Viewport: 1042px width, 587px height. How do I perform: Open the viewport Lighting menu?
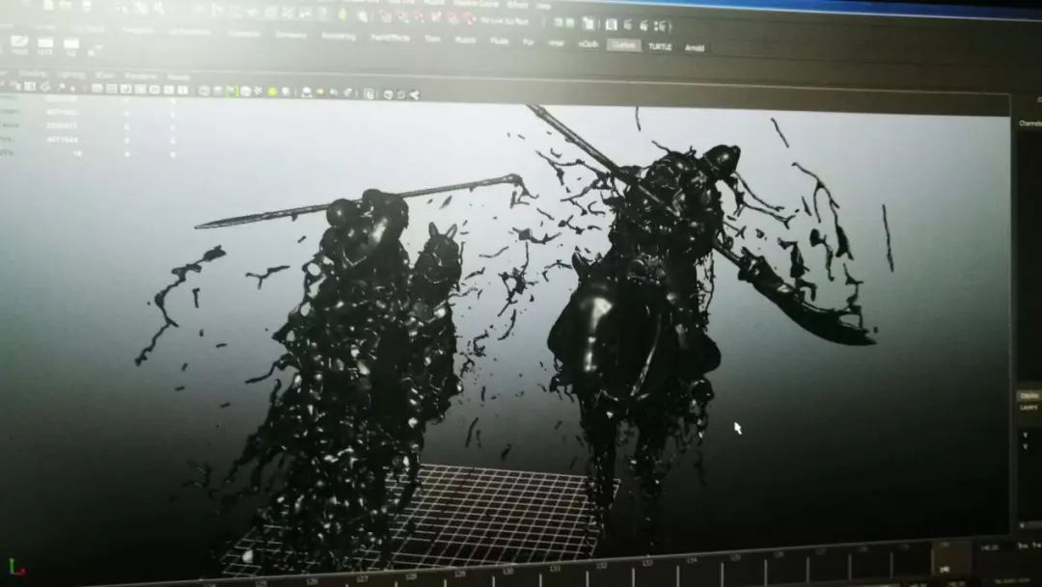71,74
